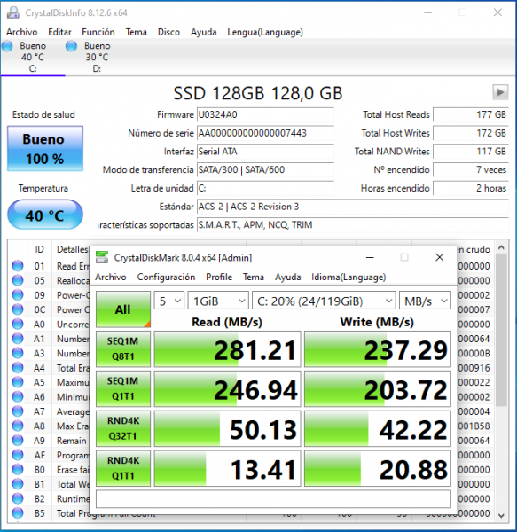
Task: Open Archivo menu in CrystalDiskMark
Action: (111, 278)
